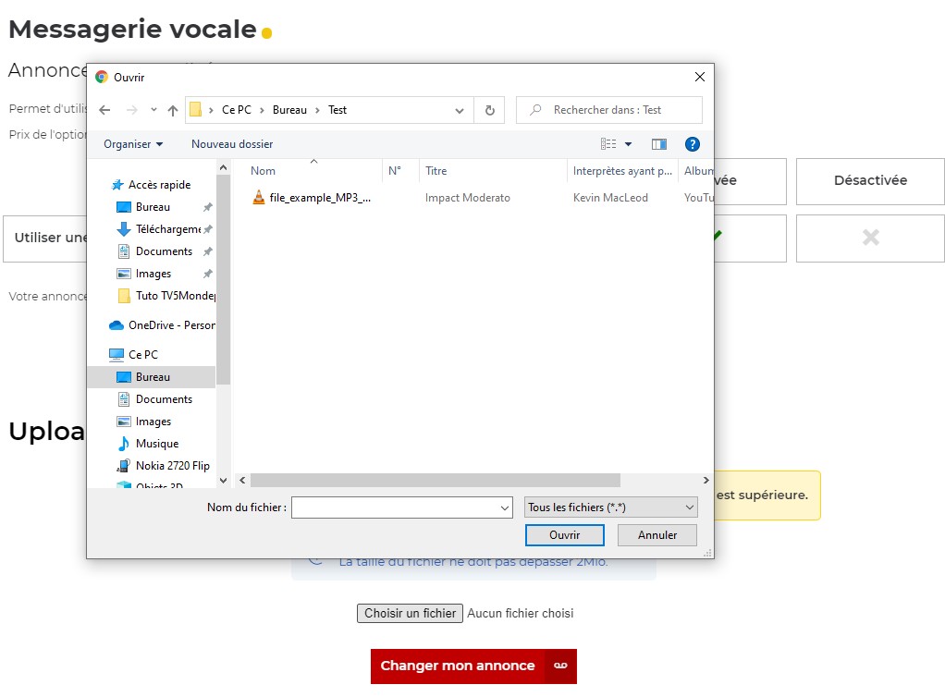Click the Nouveau dossier toolbar button
The image size is (945, 697).
click(232, 144)
